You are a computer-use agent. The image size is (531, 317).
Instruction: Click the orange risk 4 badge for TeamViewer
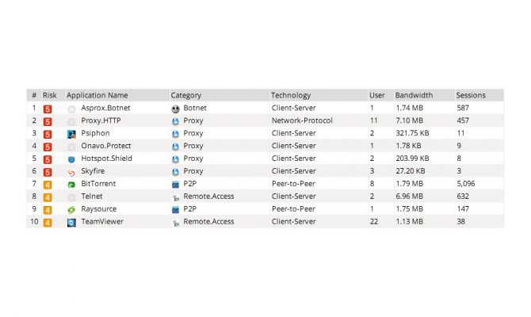pyautogui.click(x=48, y=222)
